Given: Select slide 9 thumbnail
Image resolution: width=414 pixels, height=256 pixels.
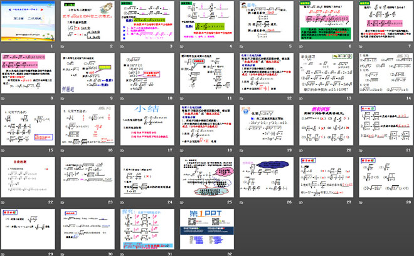Looking at the screenshot, I should click(88, 74).
